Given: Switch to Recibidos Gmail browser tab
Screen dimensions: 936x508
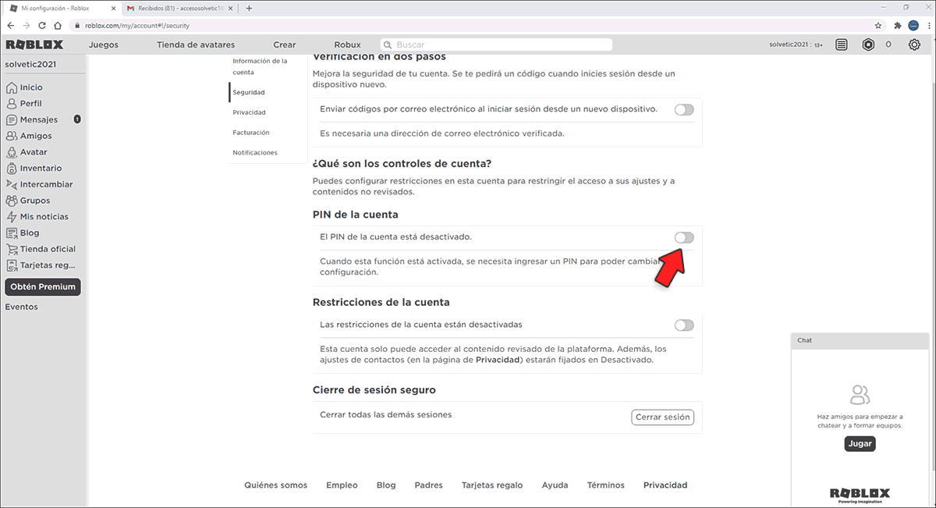Looking at the screenshot, I should point(179,8).
